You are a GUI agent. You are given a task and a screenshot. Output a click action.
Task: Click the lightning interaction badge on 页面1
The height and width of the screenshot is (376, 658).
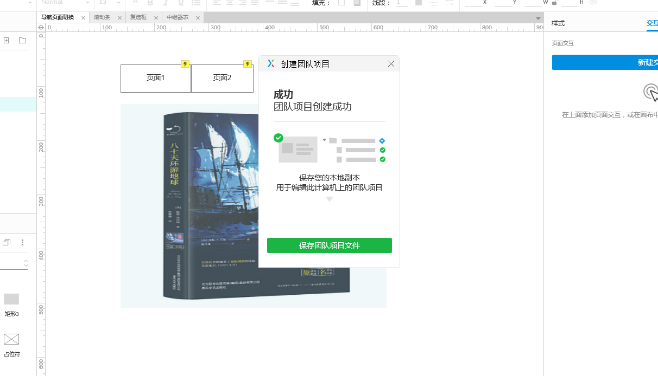pyautogui.click(x=185, y=64)
